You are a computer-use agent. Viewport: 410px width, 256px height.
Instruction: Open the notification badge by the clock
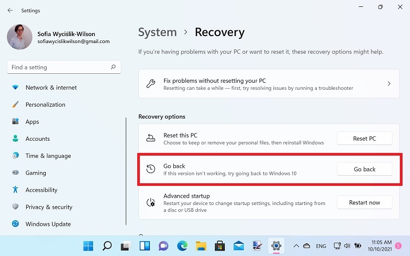[398, 245]
